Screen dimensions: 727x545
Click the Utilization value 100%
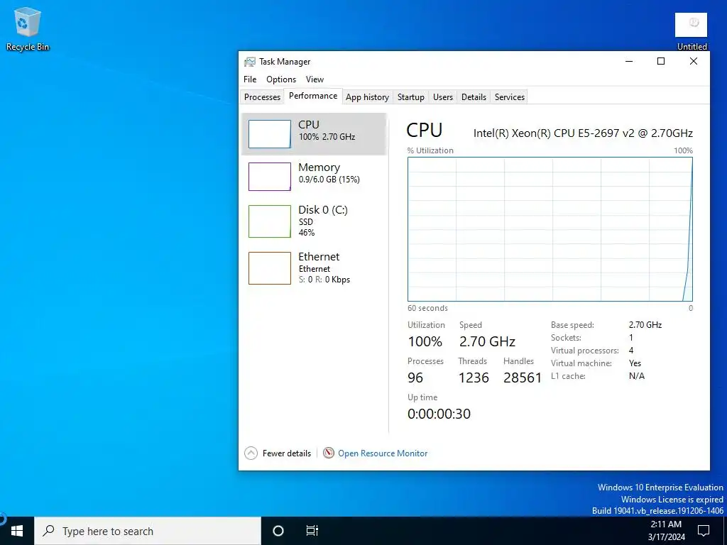[425, 341]
